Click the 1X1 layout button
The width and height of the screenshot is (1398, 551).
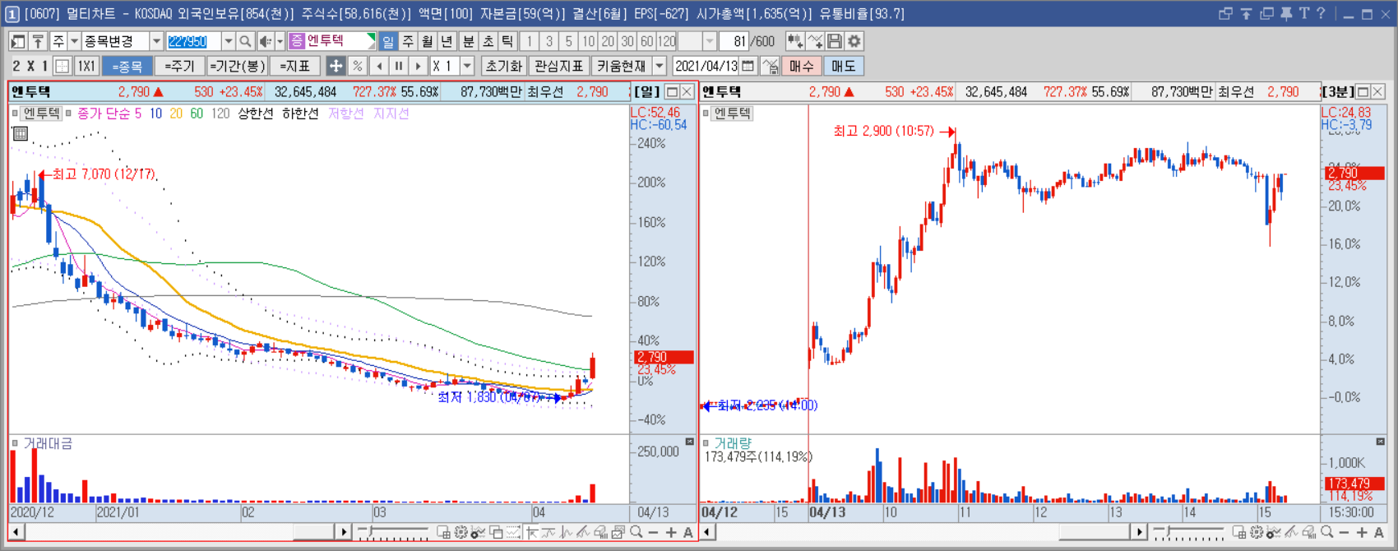tap(86, 66)
